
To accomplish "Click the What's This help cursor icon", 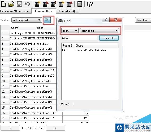I will [90, 4].
